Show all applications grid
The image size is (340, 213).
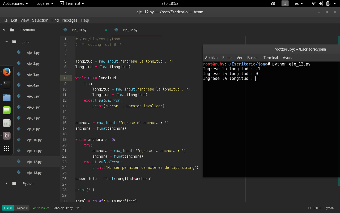(x=7, y=148)
